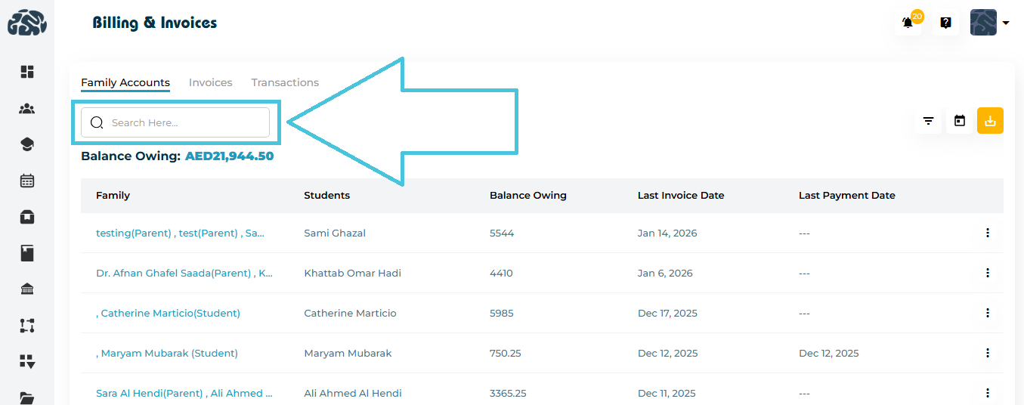Open the book icon in sidebar
Viewport: 1024px width, 405px height.
[x=27, y=253]
